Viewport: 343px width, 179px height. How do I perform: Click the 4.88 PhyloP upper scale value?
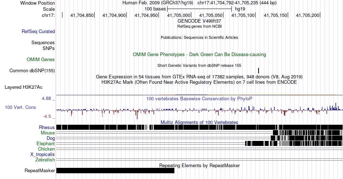[46, 98]
